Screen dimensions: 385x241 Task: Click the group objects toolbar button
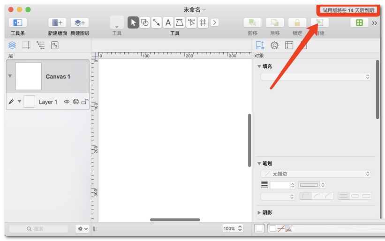(x=320, y=23)
